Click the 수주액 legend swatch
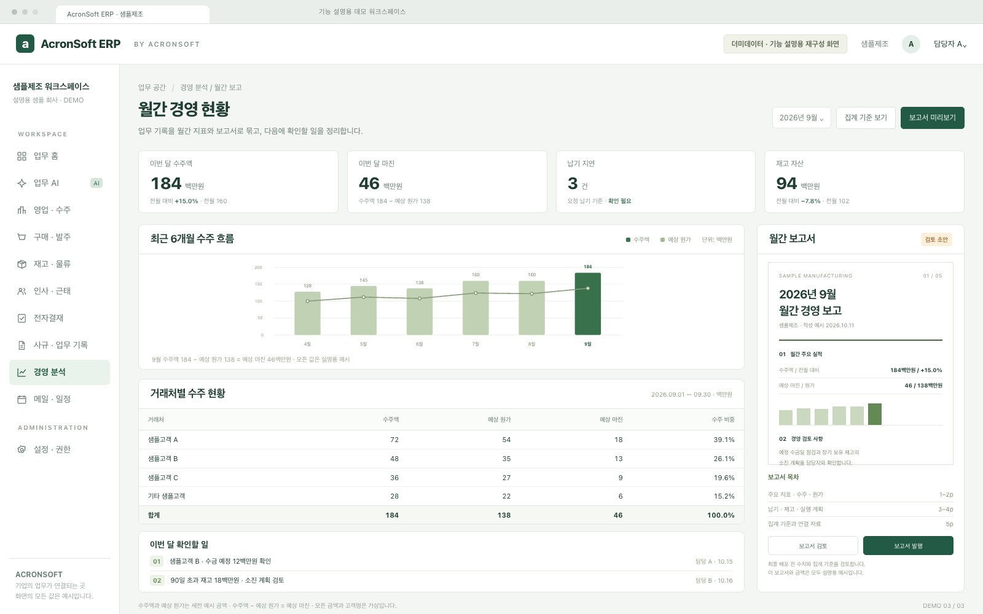The height and width of the screenshot is (614, 983). coord(628,240)
